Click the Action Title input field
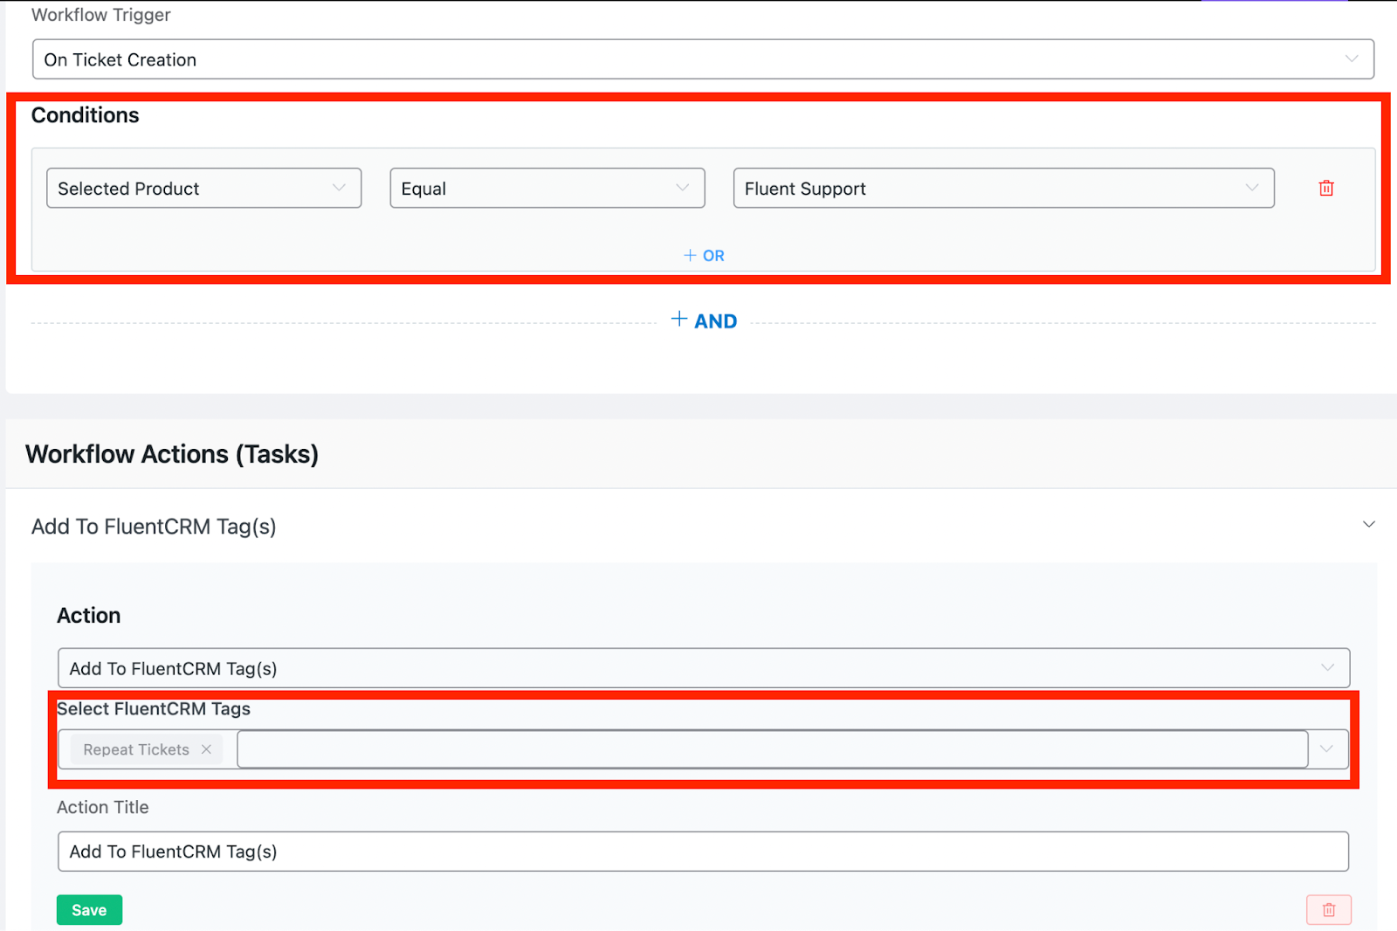Viewport: 1397px width, 931px height. point(703,852)
